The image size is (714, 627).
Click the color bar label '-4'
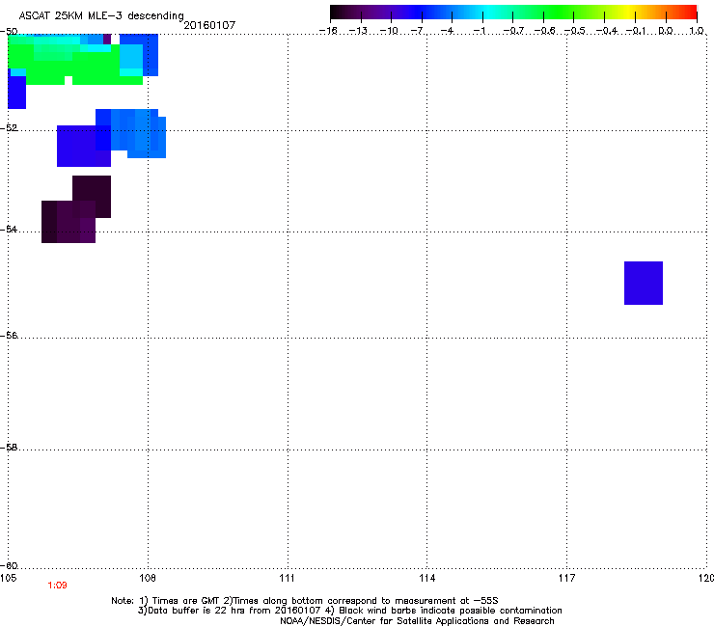click(x=448, y=31)
